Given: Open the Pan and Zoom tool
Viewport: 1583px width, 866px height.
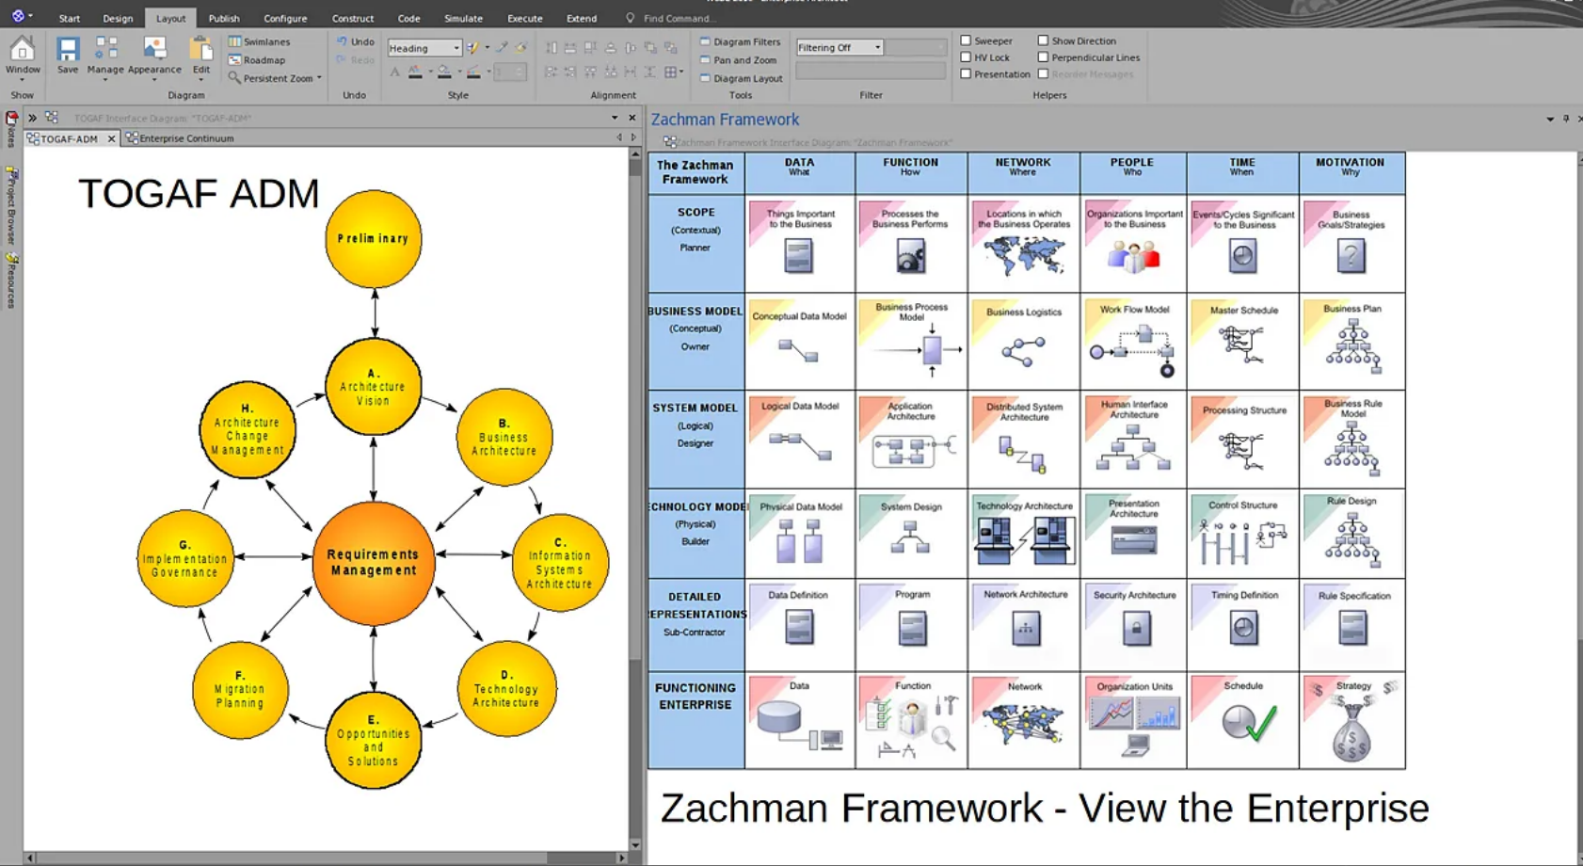Looking at the screenshot, I should point(738,59).
